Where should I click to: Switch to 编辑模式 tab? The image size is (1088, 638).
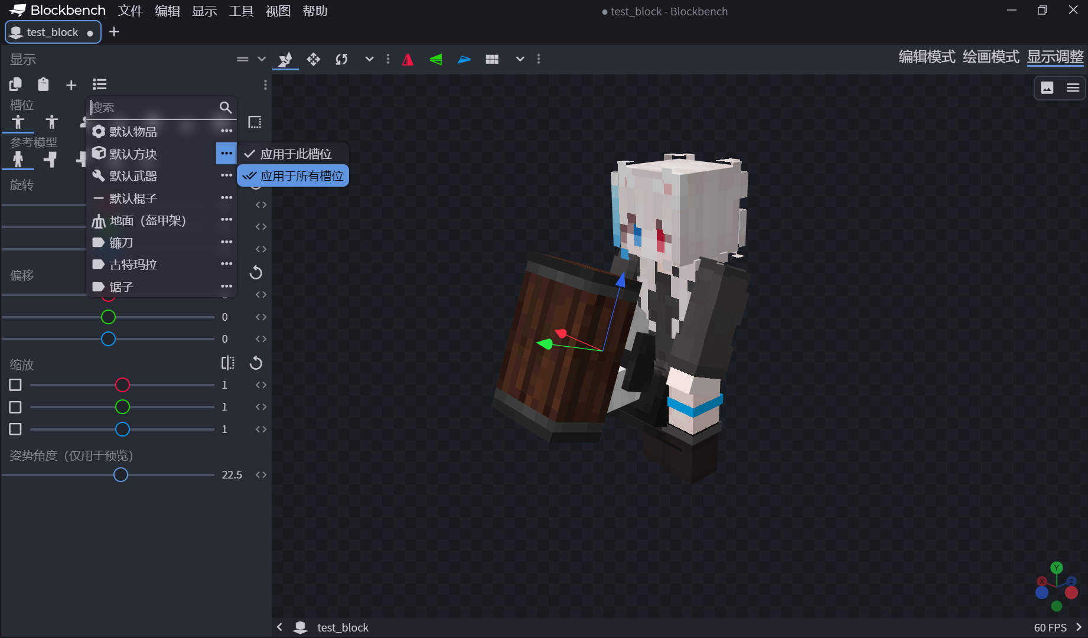coord(926,57)
